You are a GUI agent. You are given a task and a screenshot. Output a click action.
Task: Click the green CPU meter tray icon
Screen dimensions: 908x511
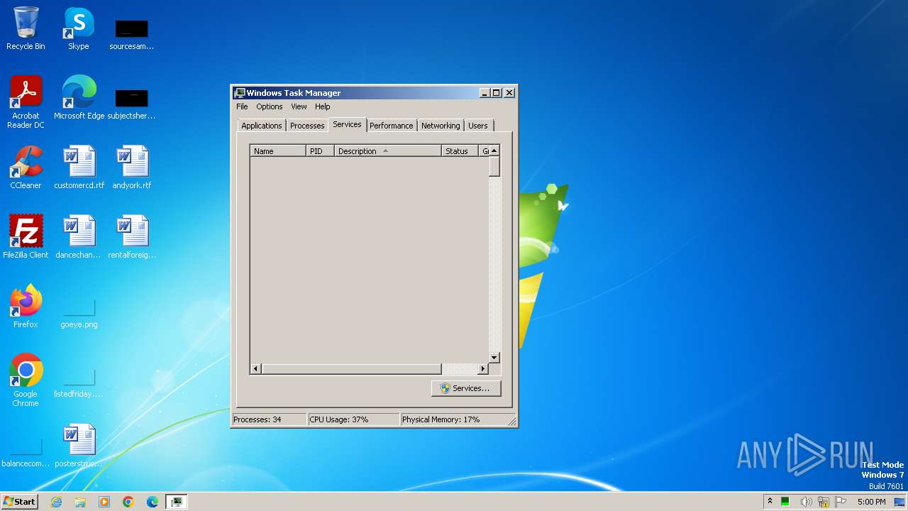coord(785,502)
